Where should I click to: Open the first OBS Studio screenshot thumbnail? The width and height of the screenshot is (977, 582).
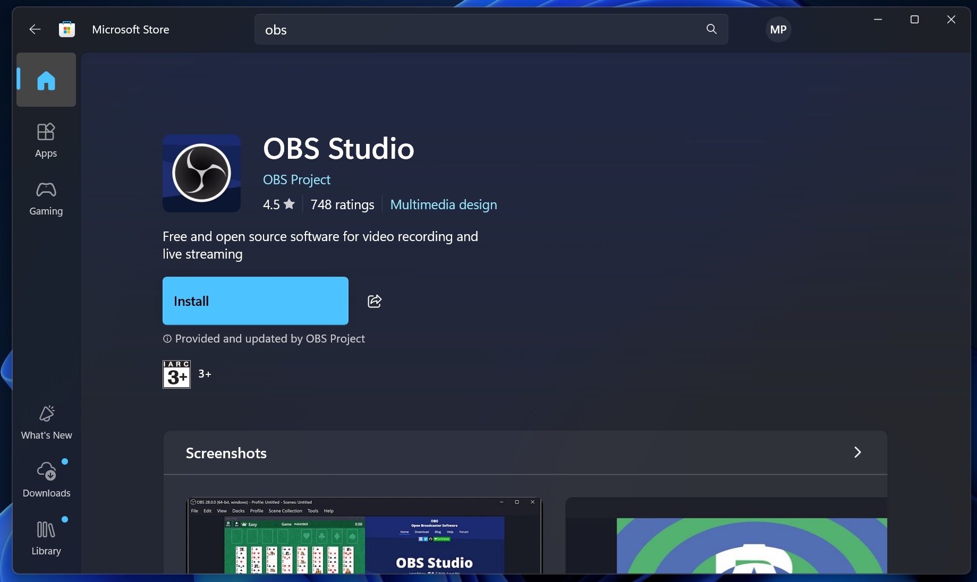point(364,535)
